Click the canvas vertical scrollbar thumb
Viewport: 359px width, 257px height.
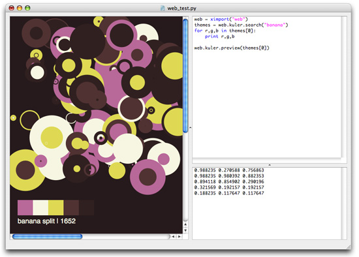pos(185,76)
